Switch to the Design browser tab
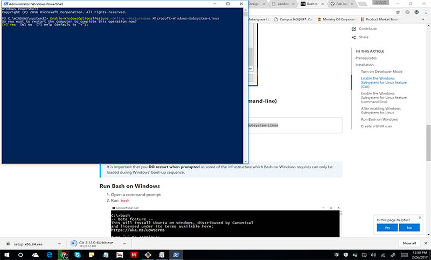This screenshot has width=431, height=260. point(255,4)
